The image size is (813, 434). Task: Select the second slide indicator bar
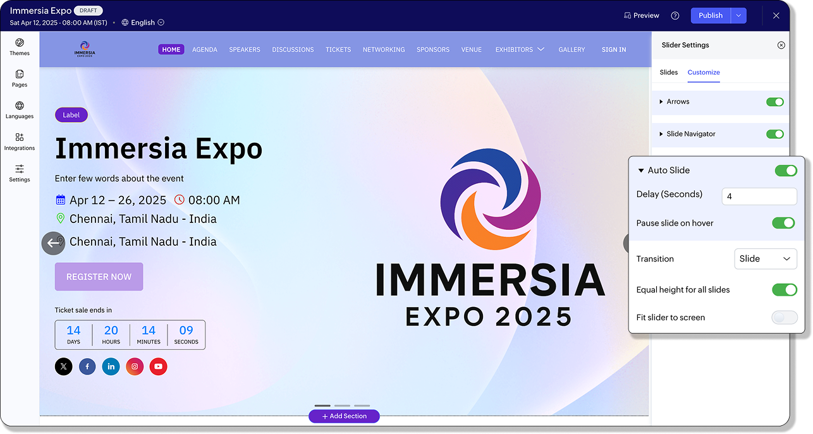coord(342,406)
